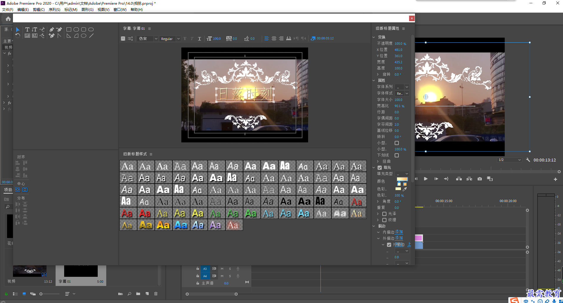
Task: Collapse the Properties (属性) section
Action: [374, 81]
